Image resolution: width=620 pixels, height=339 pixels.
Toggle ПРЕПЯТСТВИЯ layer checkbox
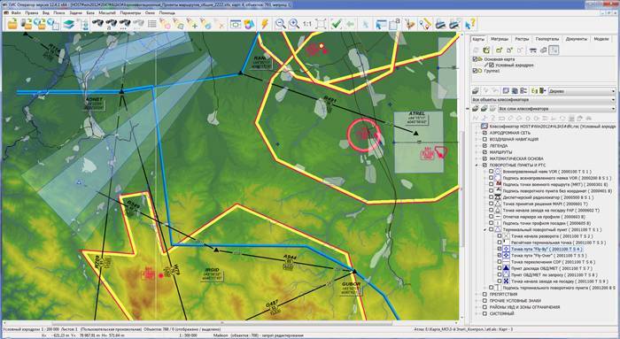coord(484,295)
